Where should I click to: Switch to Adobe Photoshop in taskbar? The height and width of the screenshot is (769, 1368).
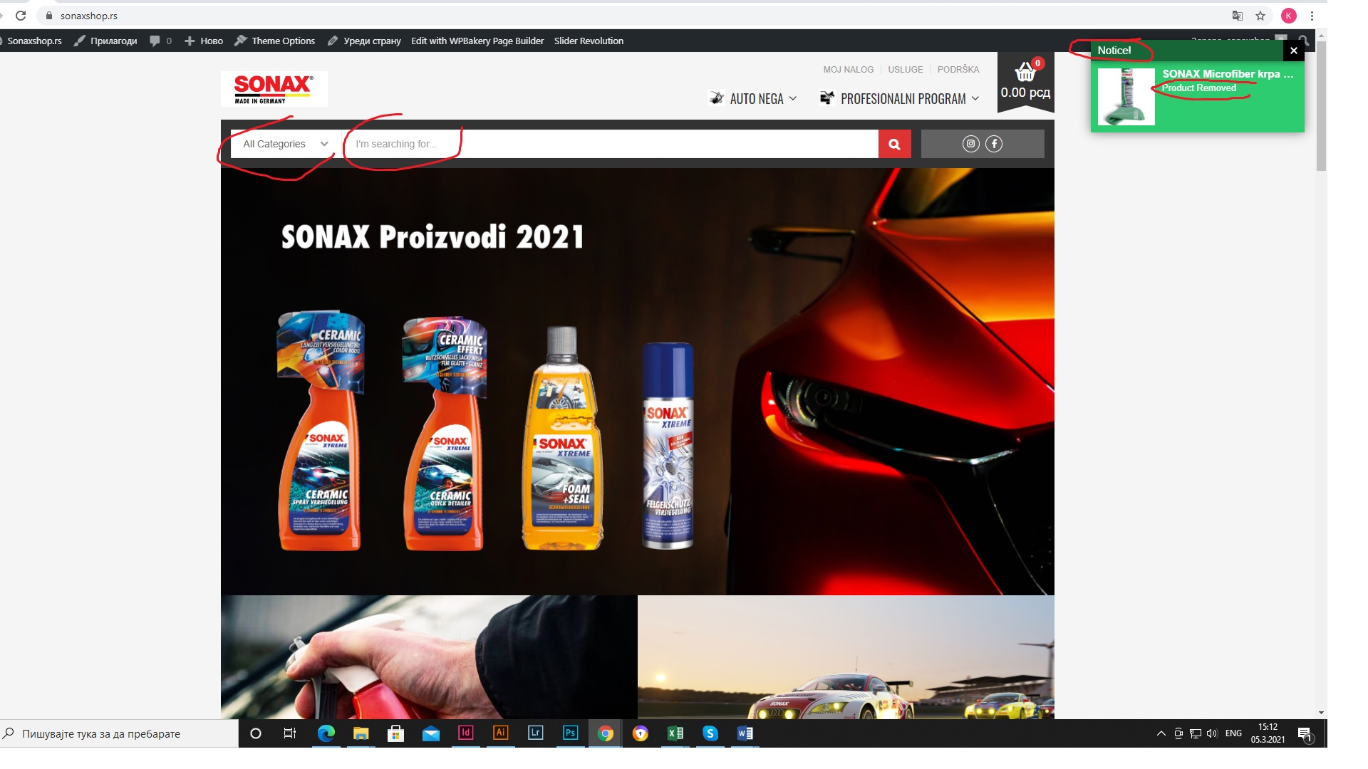[x=570, y=733]
